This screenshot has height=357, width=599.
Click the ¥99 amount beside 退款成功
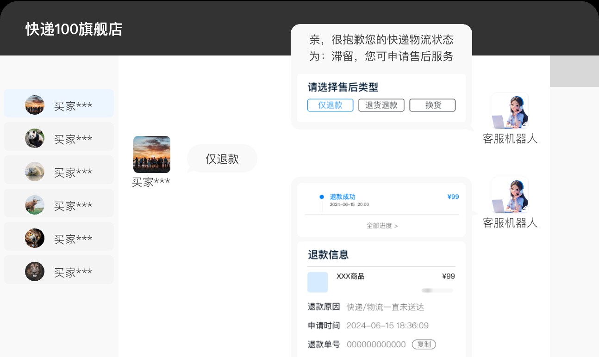click(453, 197)
